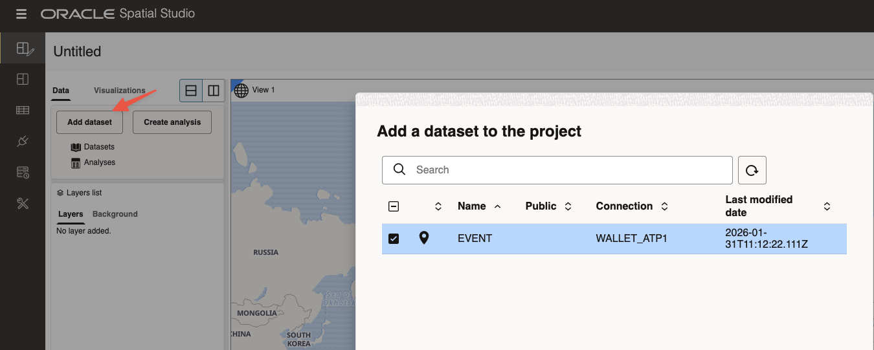Toggle the select-all header checkbox
Viewport: 874px width, 350px height.
click(394, 206)
